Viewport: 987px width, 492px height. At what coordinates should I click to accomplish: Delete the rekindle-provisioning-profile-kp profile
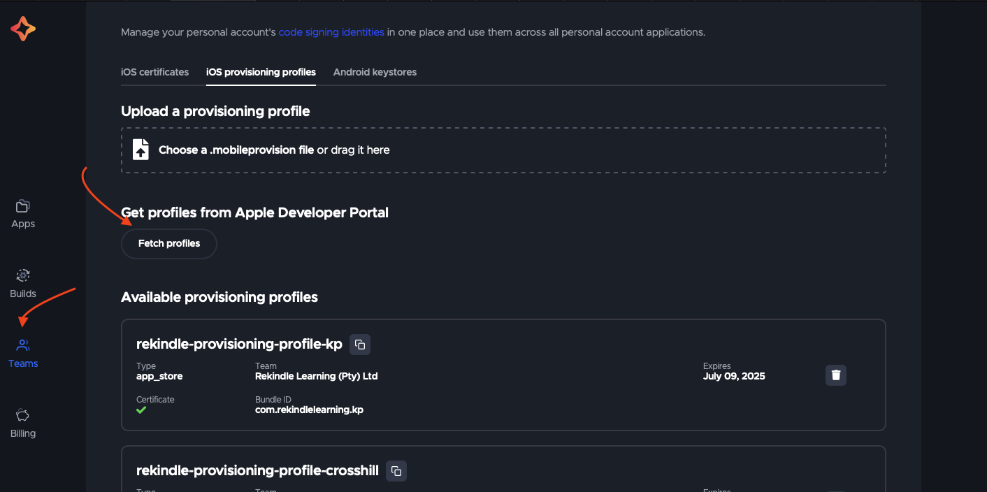pyautogui.click(x=835, y=375)
